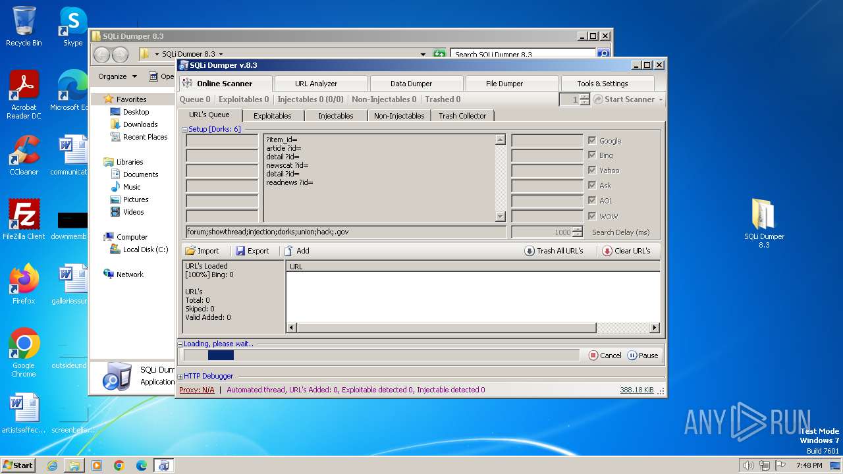Cancel the loading operation
The width and height of the screenshot is (843, 474).
point(605,355)
